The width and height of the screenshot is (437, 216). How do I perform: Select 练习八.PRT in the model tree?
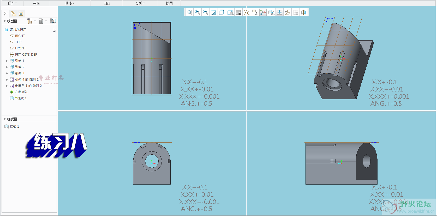(18, 30)
